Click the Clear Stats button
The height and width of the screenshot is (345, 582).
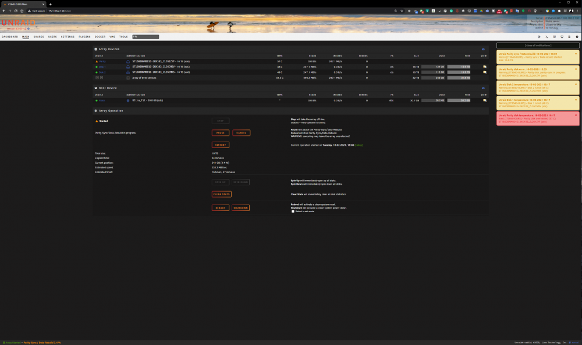click(222, 194)
